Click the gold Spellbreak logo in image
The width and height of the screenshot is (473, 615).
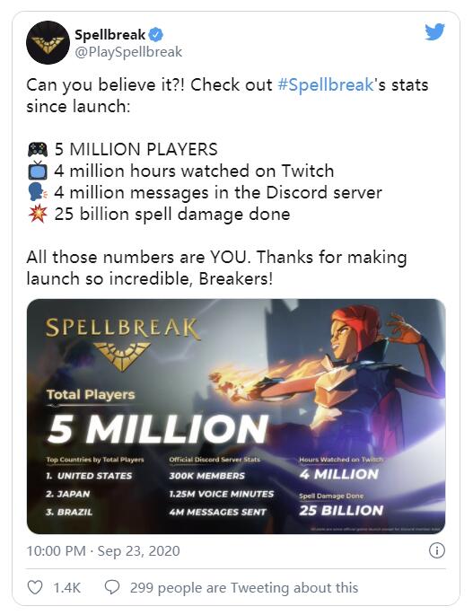pos(122,344)
